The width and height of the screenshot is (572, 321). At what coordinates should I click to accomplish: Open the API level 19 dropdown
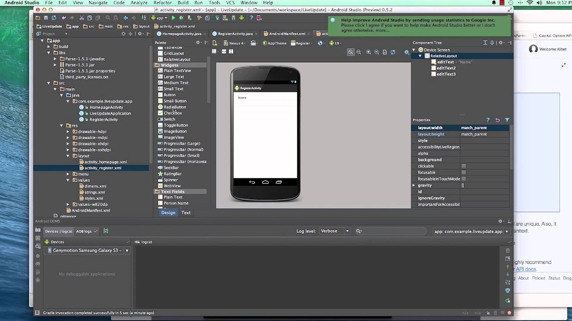point(335,43)
